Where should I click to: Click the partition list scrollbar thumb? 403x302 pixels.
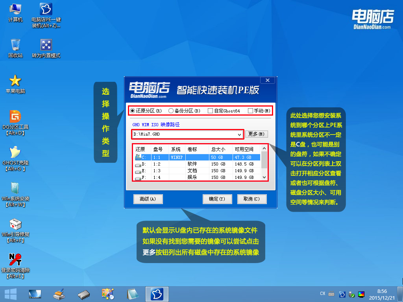(x=264, y=160)
